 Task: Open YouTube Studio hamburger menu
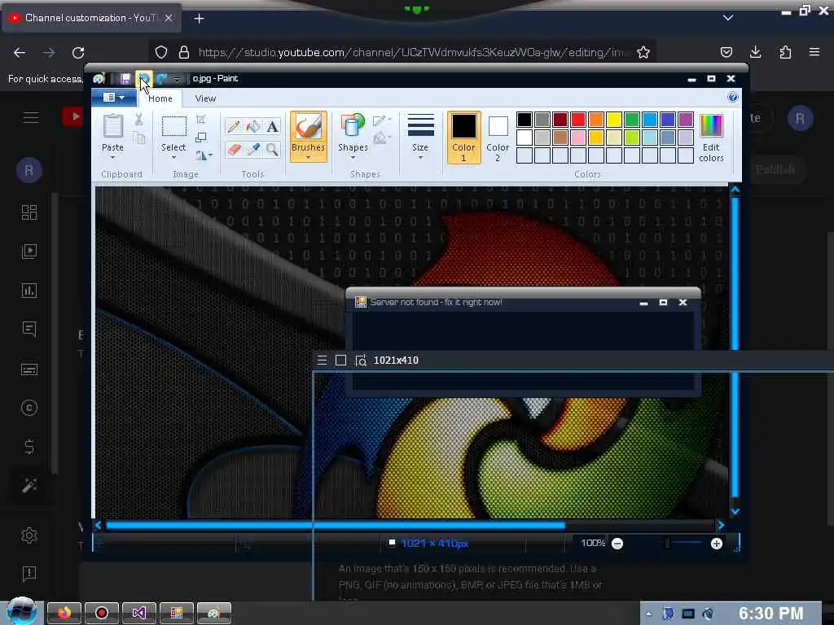tap(31, 117)
